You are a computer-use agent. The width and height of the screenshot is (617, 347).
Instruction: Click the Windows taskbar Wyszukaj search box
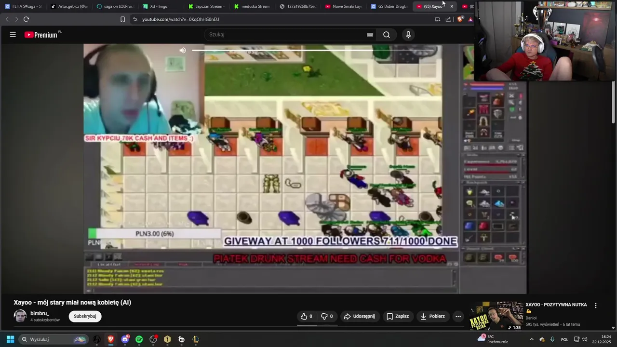coord(54,339)
